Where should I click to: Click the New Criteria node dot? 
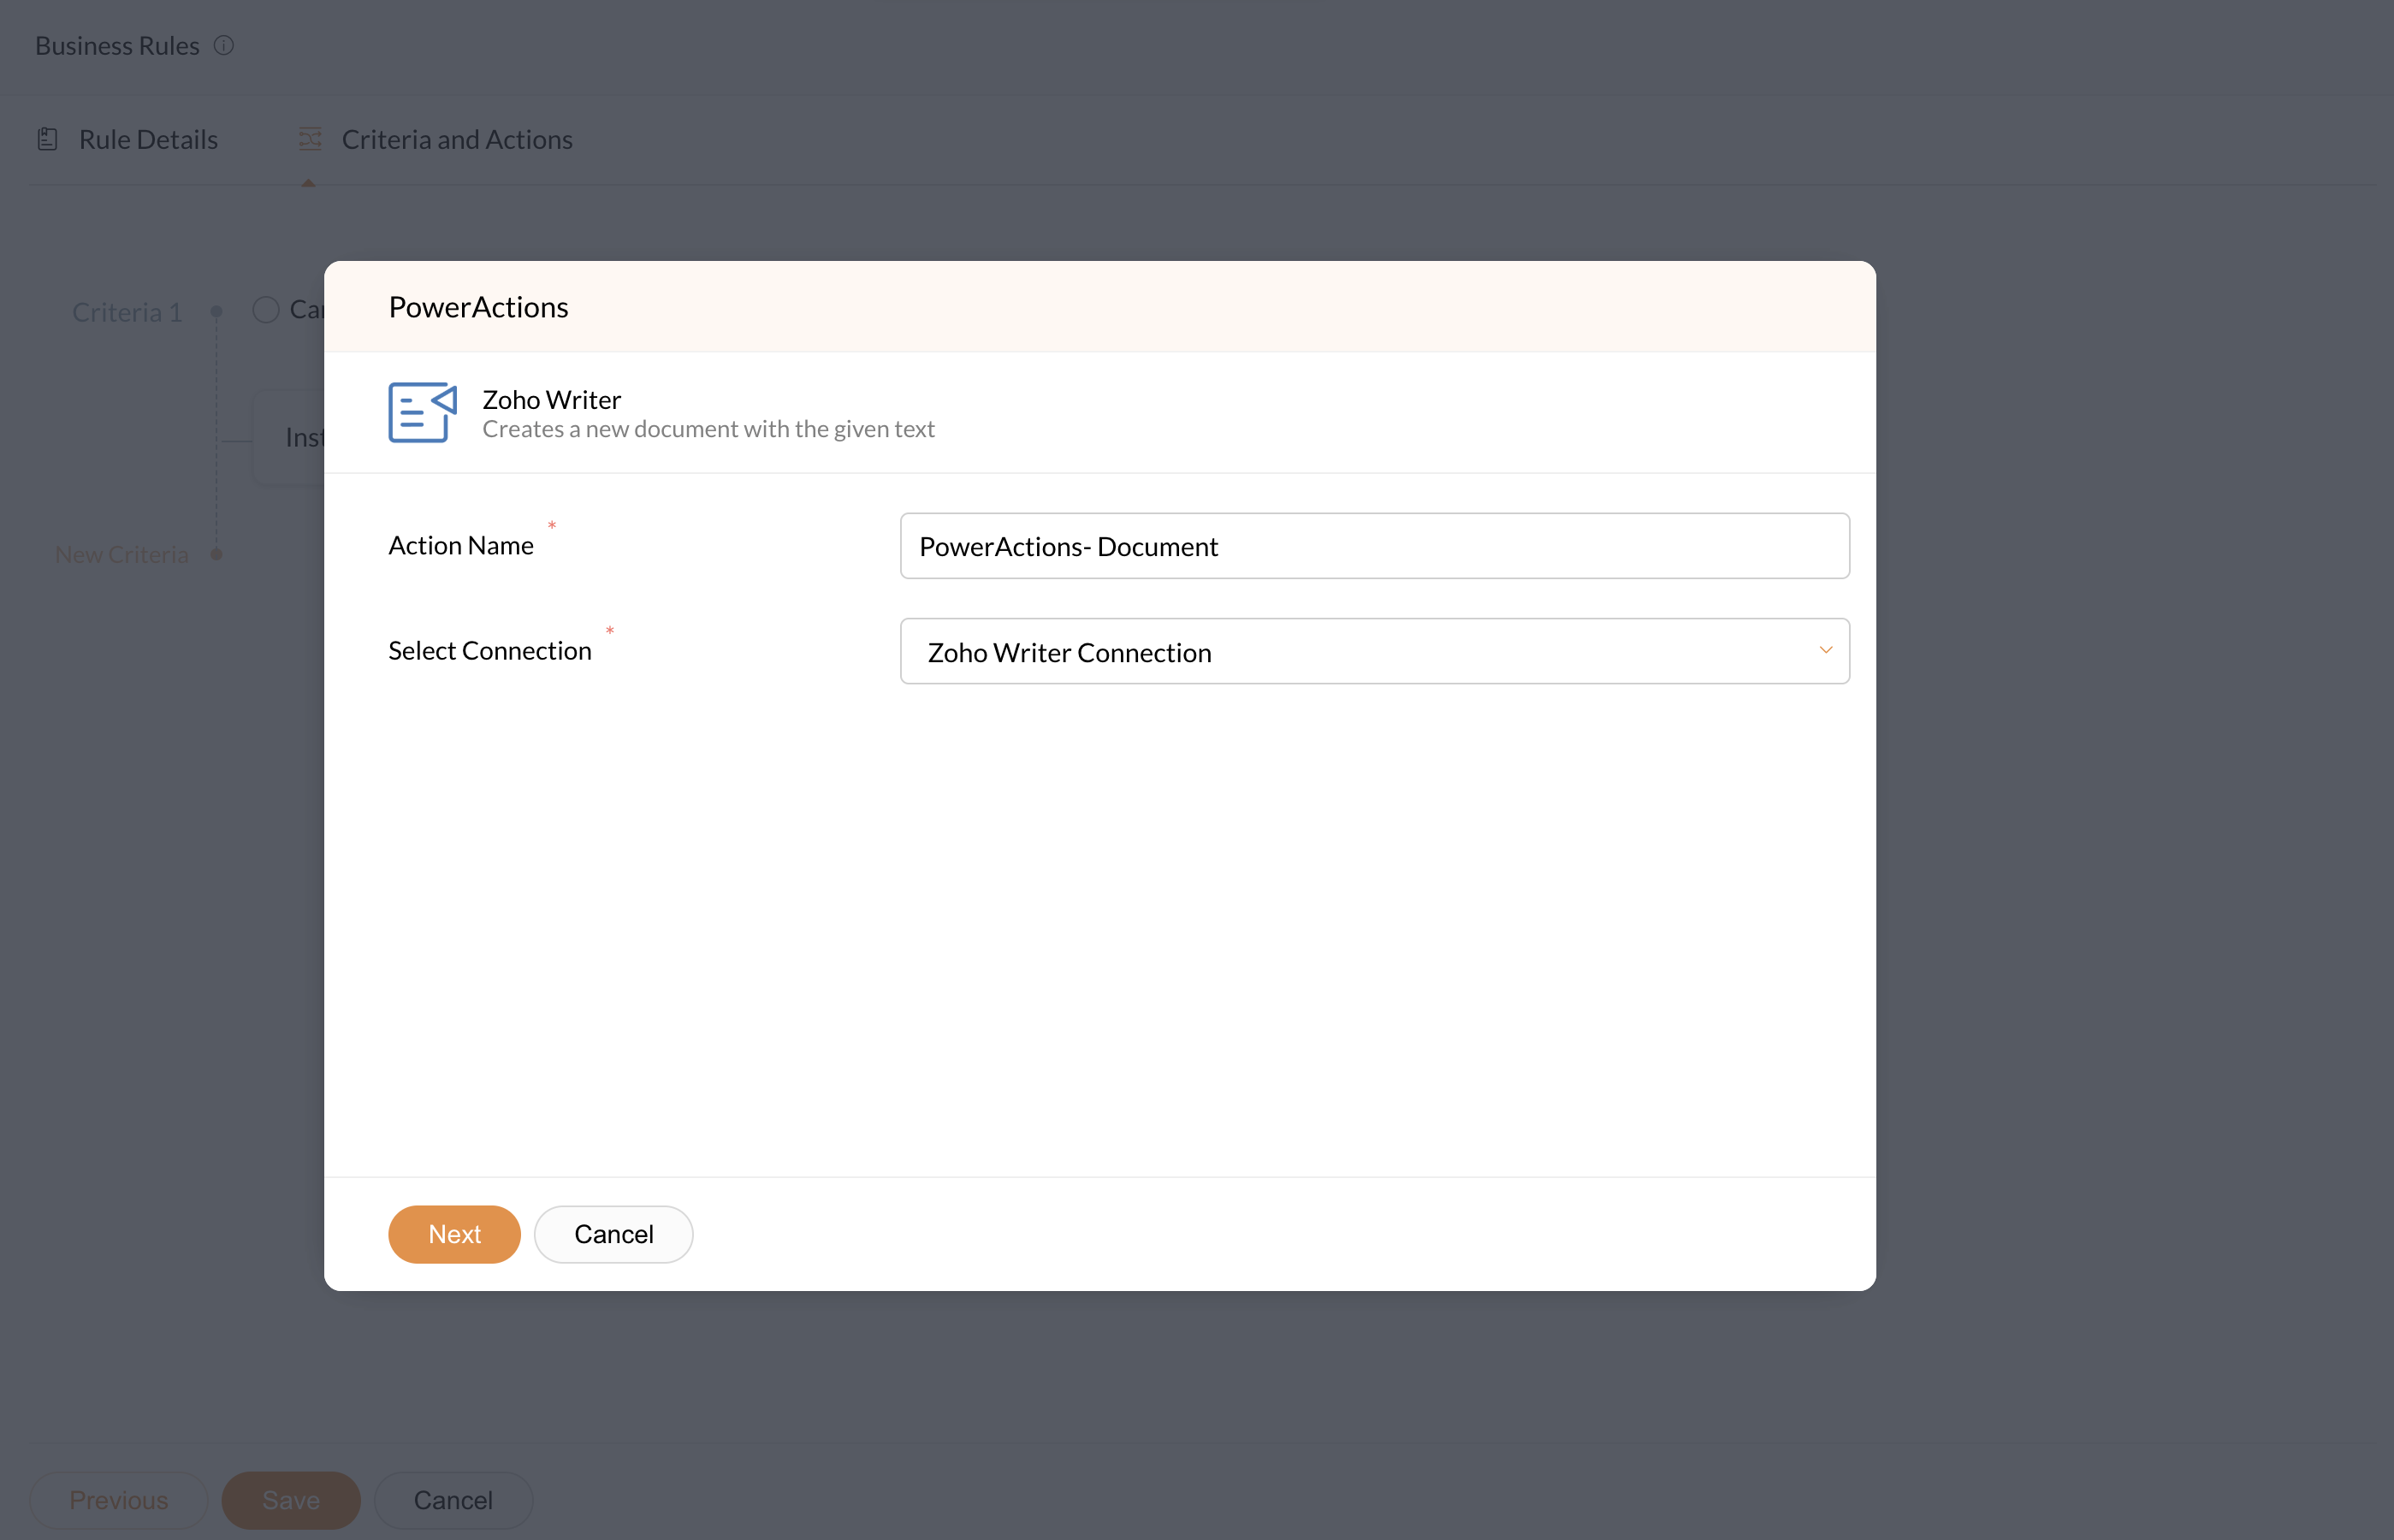pos(216,554)
